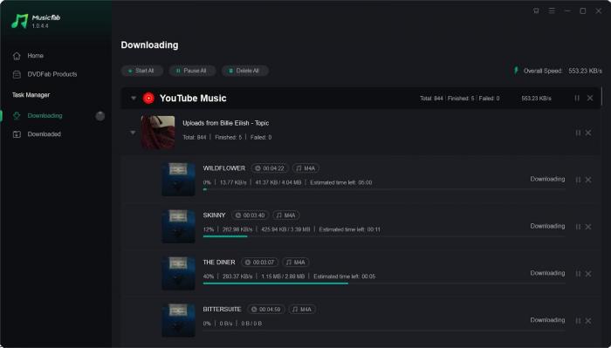Pause the WILDFLOWER download
The height and width of the screenshot is (348, 611).
tap(578, 180)
